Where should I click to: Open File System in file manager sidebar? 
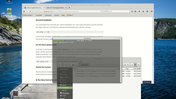65,93
